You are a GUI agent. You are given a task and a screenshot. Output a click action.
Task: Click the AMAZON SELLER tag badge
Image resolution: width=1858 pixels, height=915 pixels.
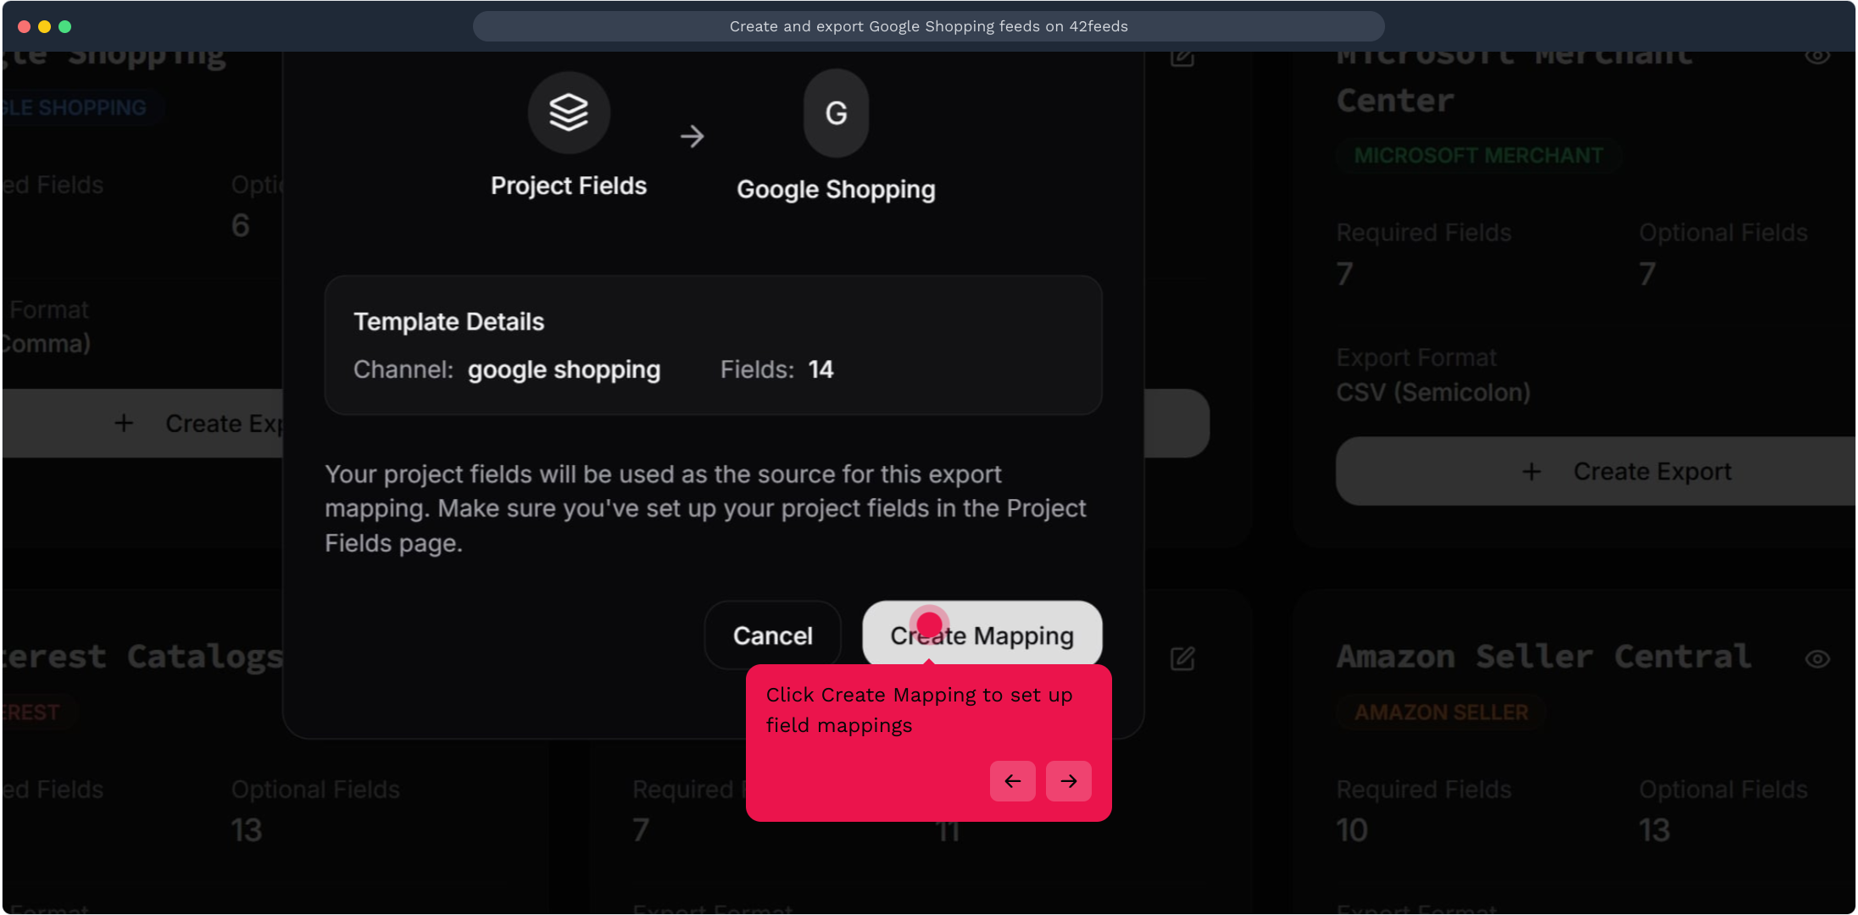(x=1441, y=713)
